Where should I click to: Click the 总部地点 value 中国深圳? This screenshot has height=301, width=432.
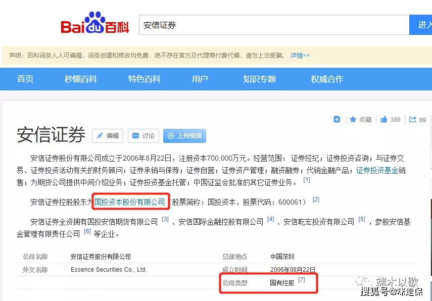282,257
